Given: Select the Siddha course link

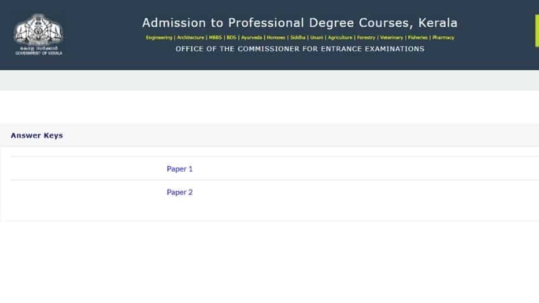Looking at the screenshot, I should pos(297,37).
